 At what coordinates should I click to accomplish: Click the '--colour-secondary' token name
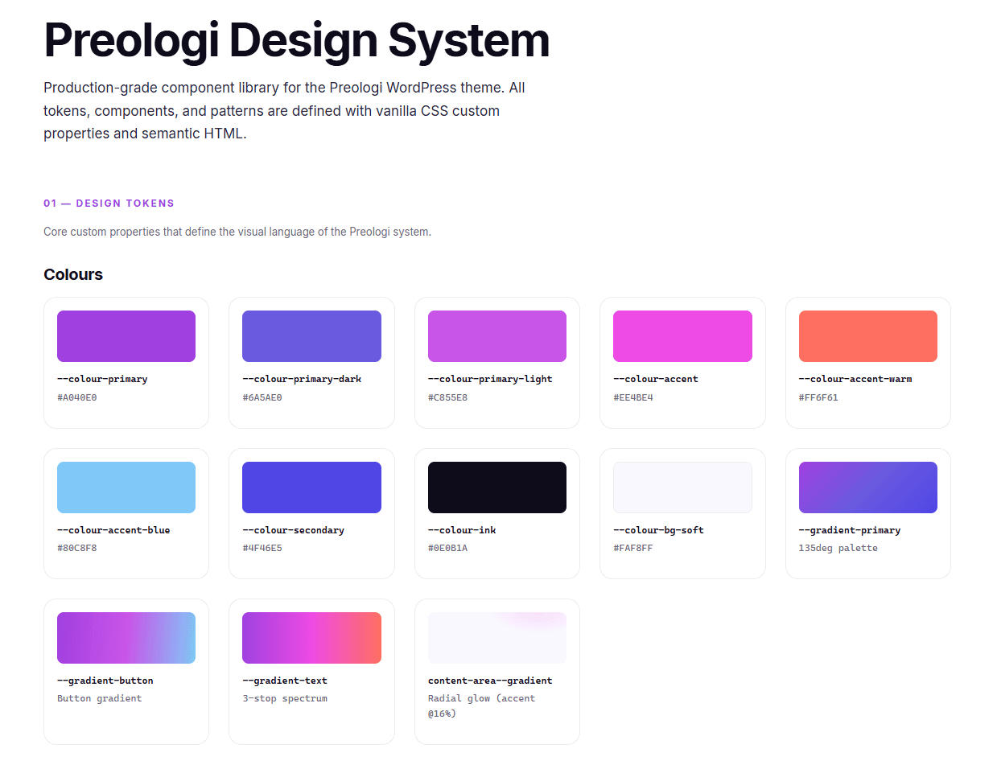click(x=294, y=530)
